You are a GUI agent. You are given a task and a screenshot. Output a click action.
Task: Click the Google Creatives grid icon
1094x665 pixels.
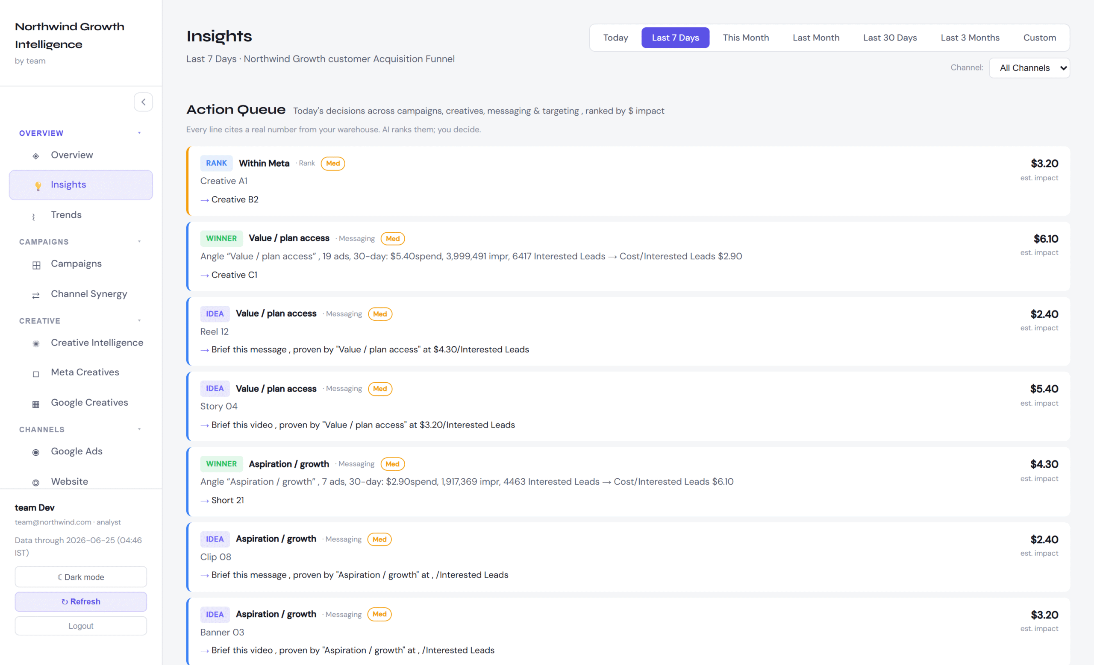point(36,404)
